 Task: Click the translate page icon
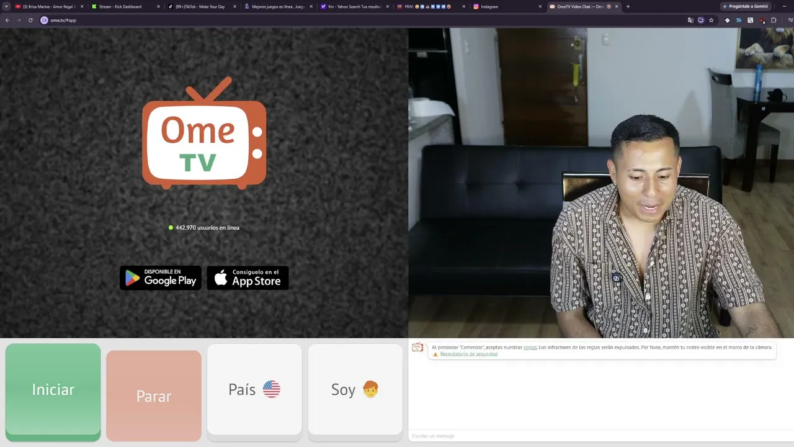click(x=690, y=20)
